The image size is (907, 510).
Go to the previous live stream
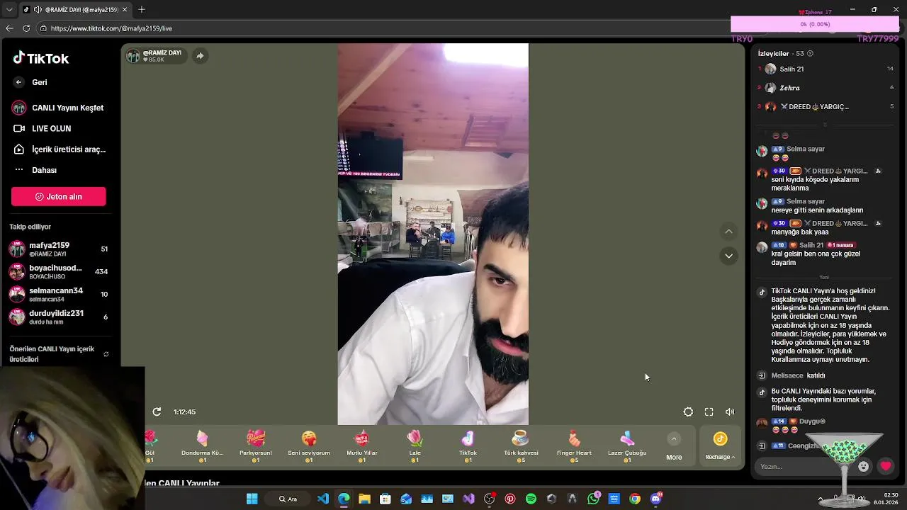point(728,232)
